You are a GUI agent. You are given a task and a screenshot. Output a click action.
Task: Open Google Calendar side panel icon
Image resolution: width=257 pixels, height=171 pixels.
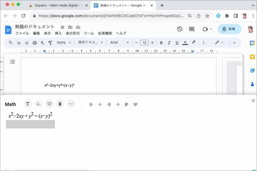coord(252,43)
